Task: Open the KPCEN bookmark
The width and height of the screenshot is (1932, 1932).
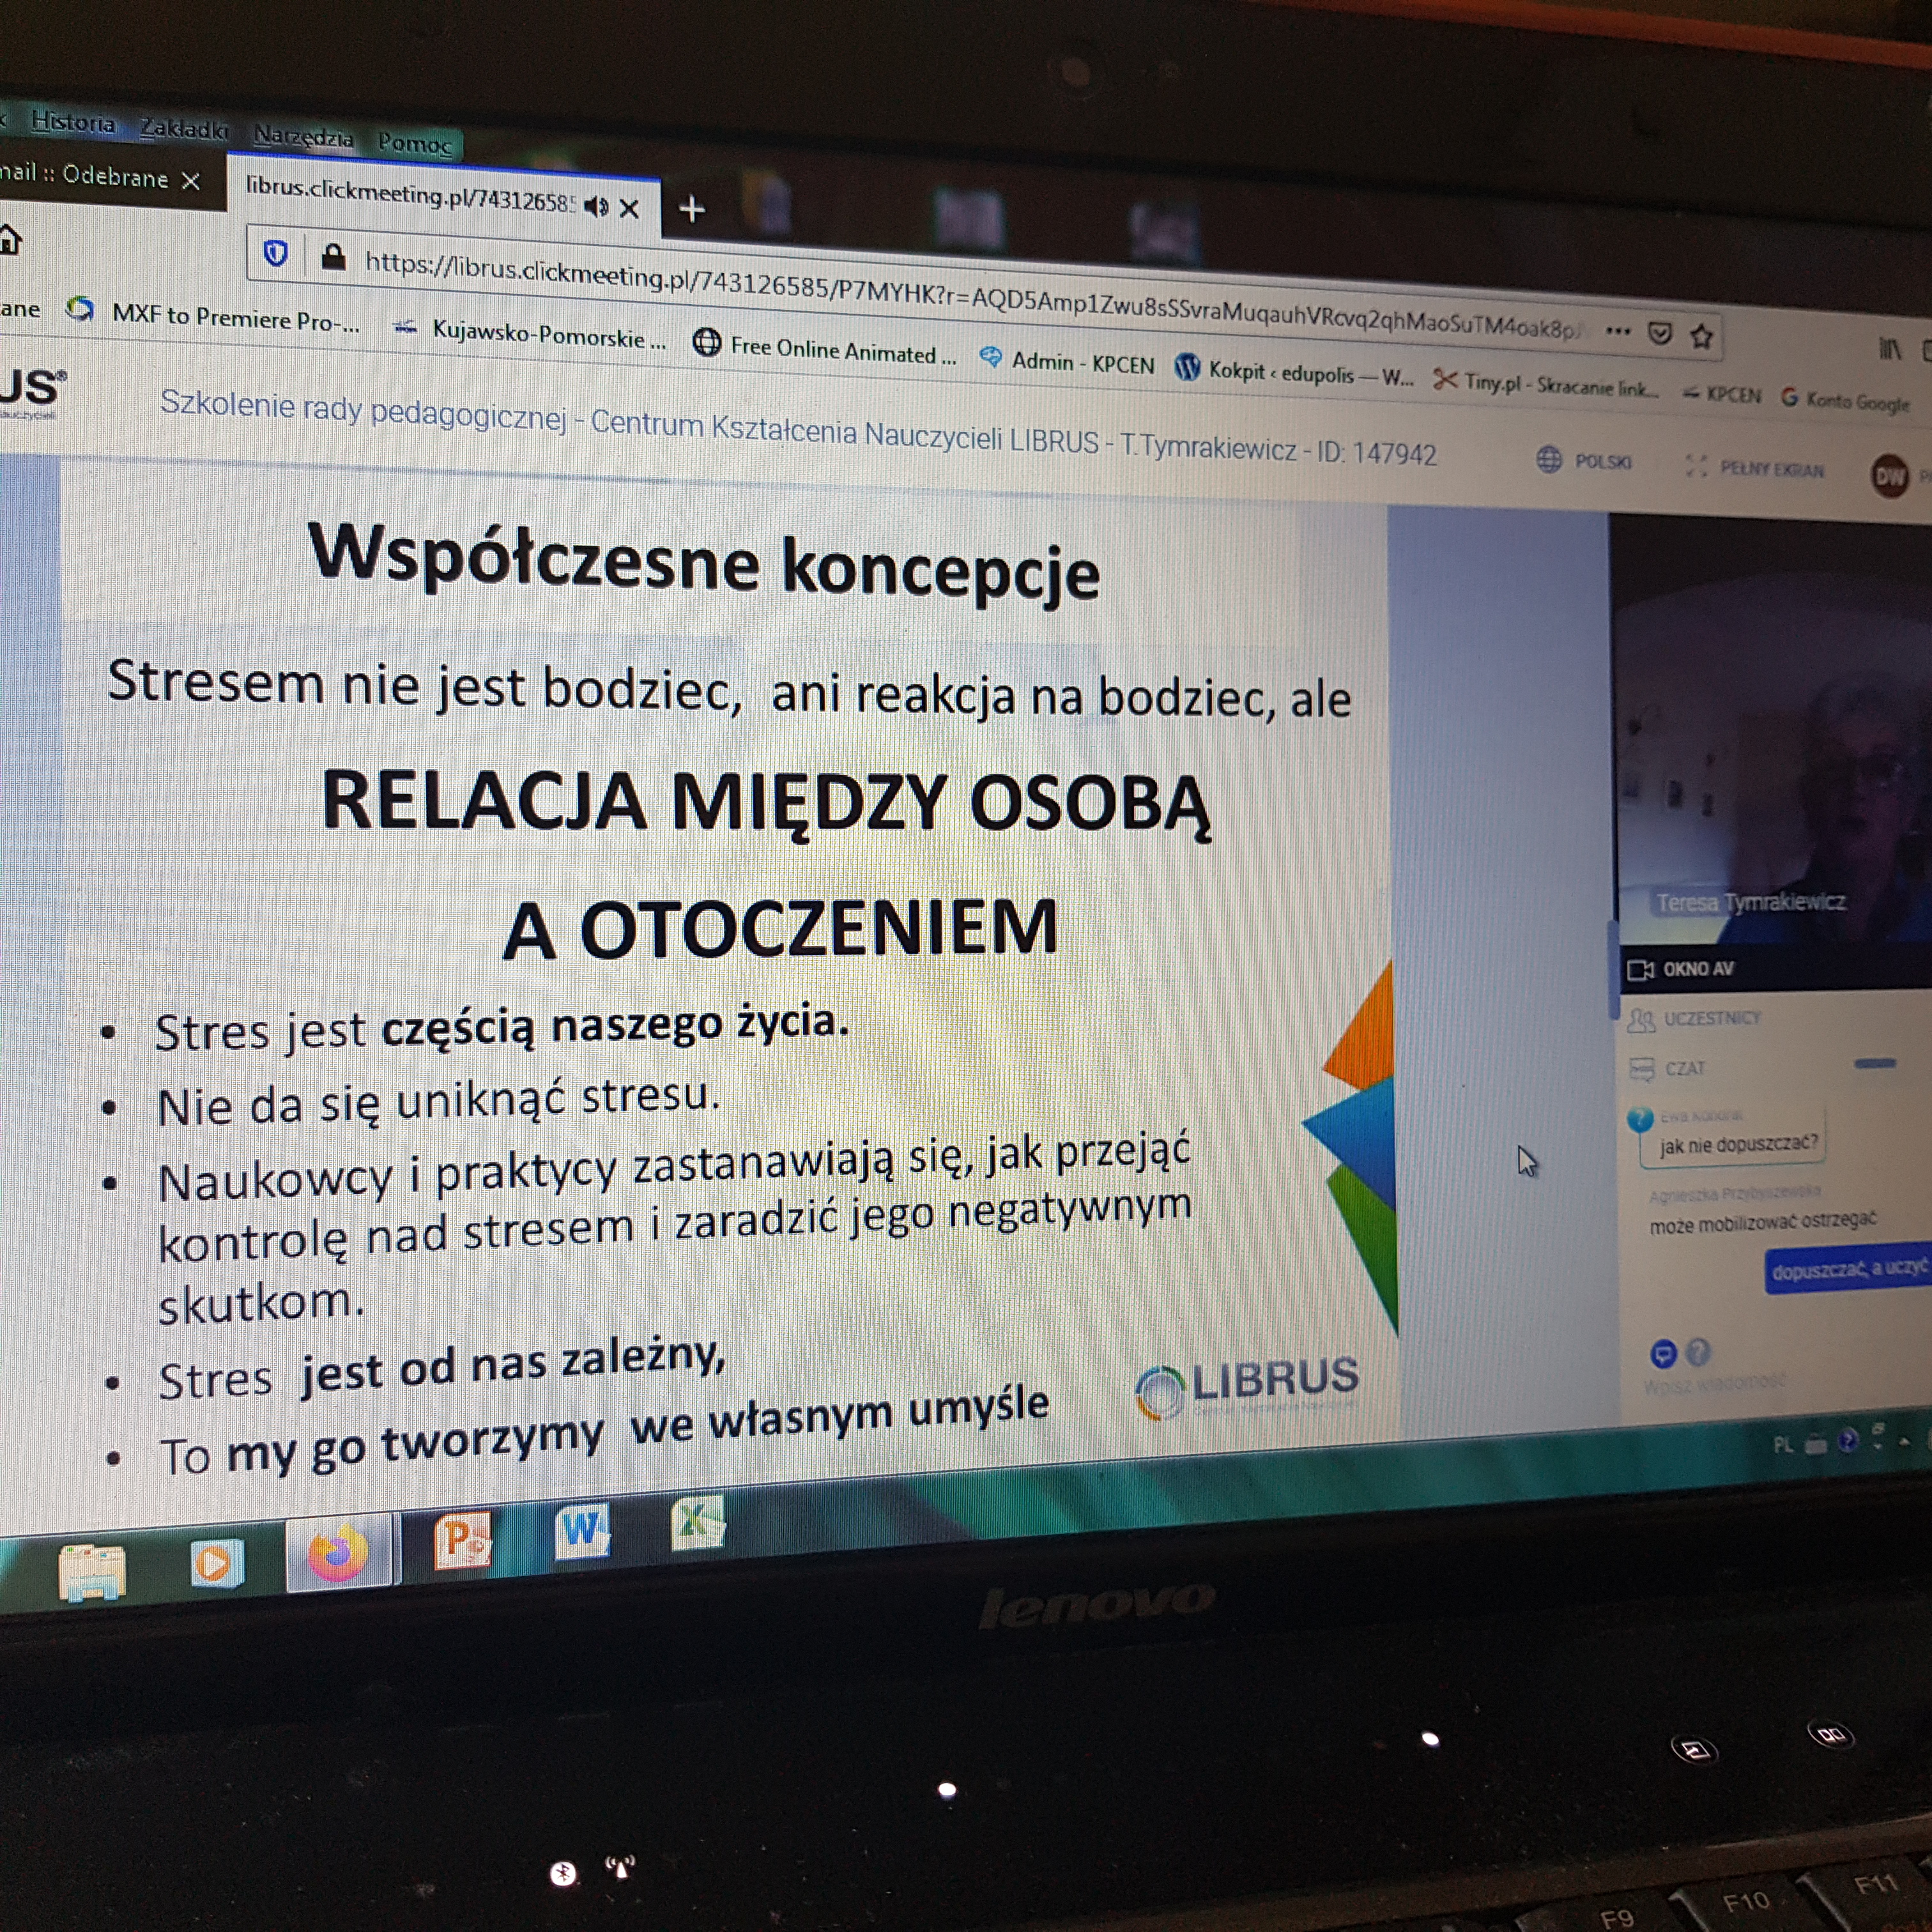Action: pos(1721,394)
